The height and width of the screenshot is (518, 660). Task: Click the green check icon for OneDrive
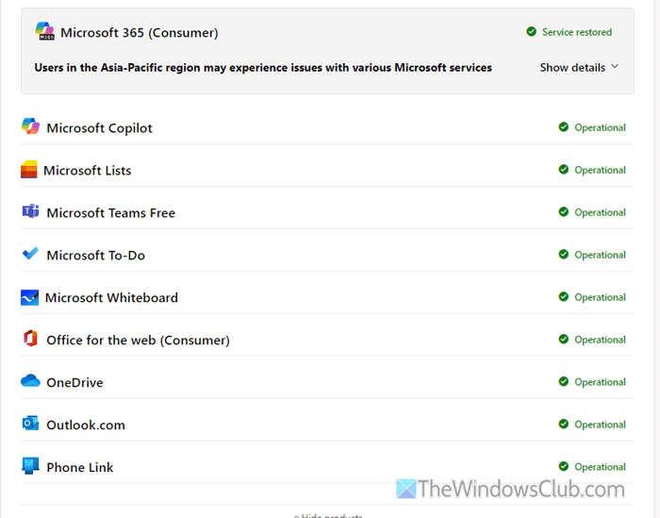[x=564, y=381]
